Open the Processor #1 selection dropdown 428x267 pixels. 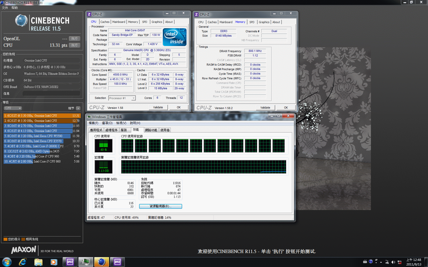122,98
